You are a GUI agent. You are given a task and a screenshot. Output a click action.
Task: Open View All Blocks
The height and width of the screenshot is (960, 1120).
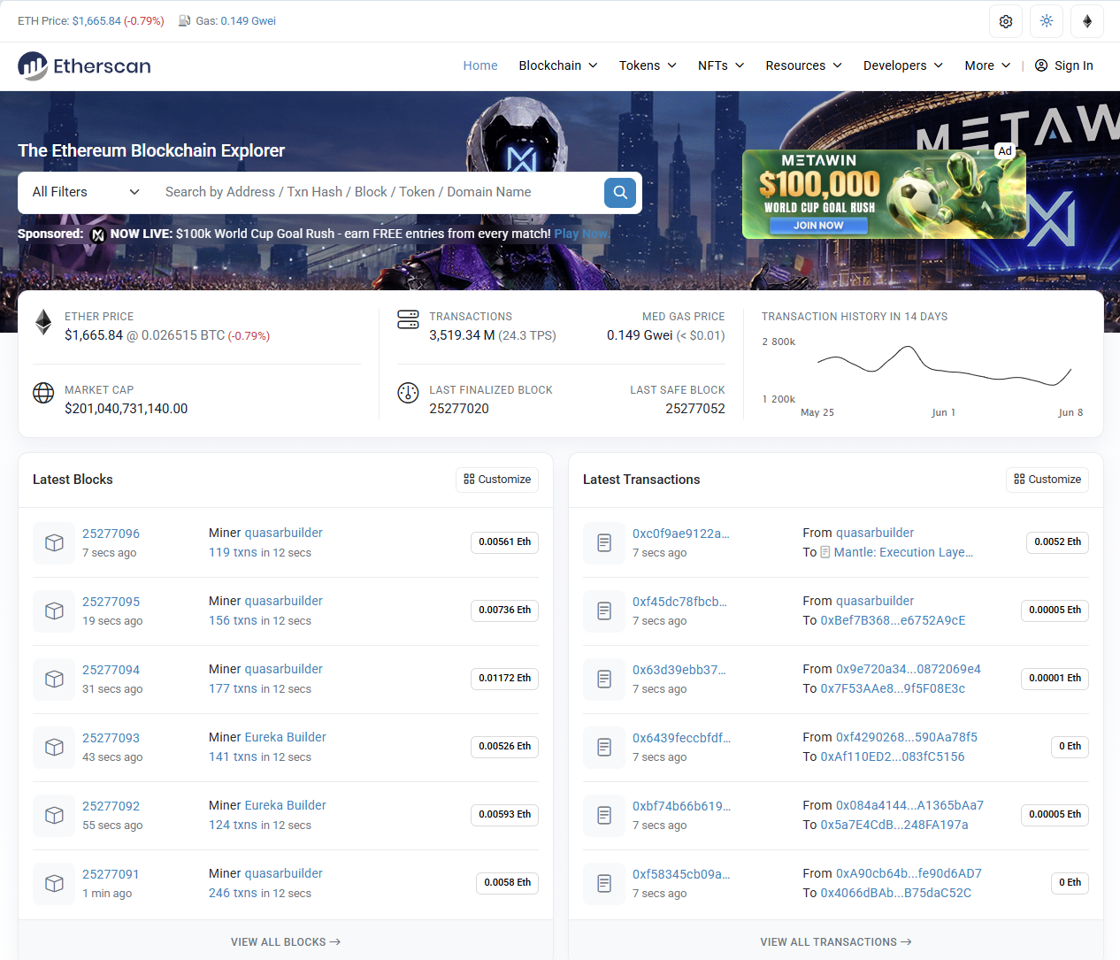coord(286,942)
